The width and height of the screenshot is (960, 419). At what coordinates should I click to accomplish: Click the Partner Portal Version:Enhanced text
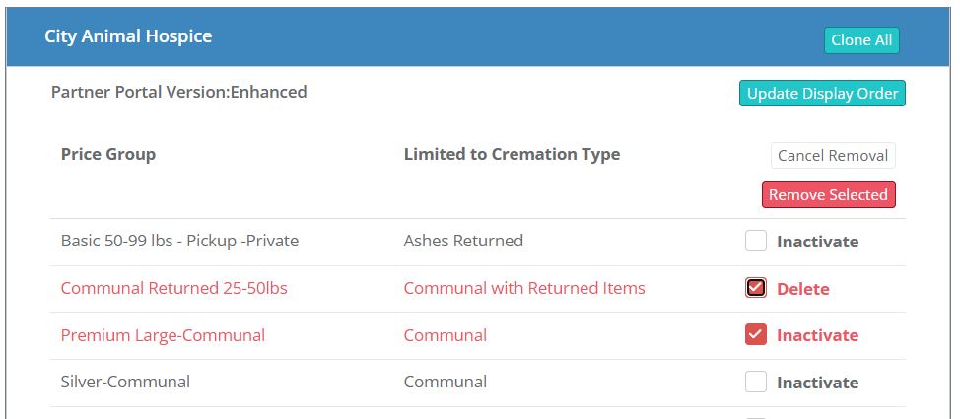point(179,92)
